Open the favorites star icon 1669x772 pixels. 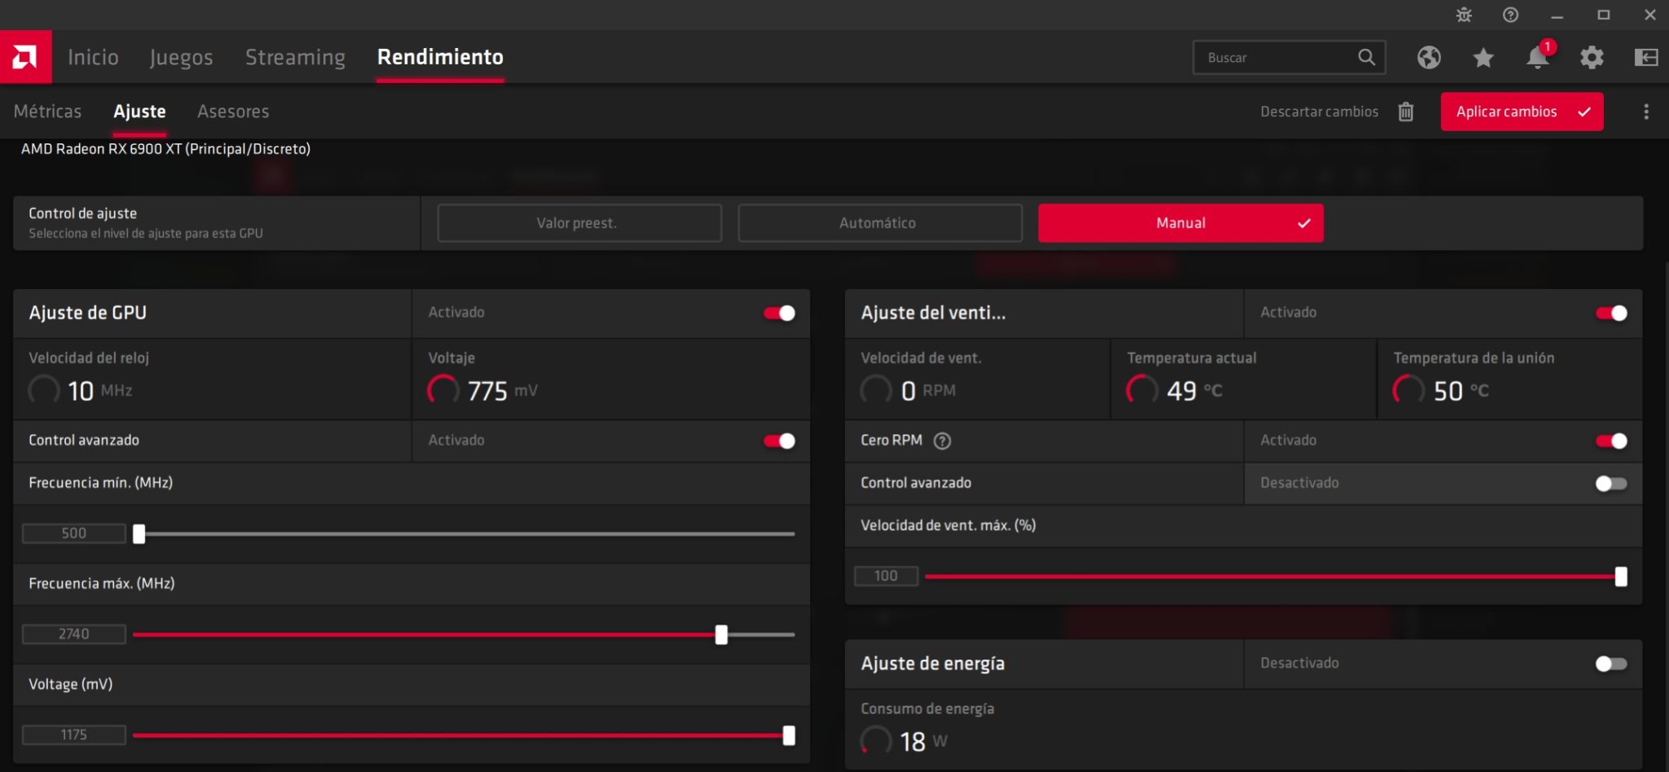[x=1483, y=57]
